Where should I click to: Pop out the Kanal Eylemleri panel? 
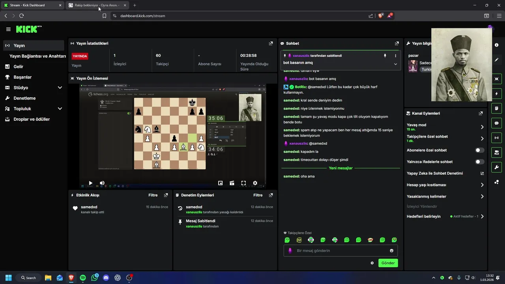481,113
